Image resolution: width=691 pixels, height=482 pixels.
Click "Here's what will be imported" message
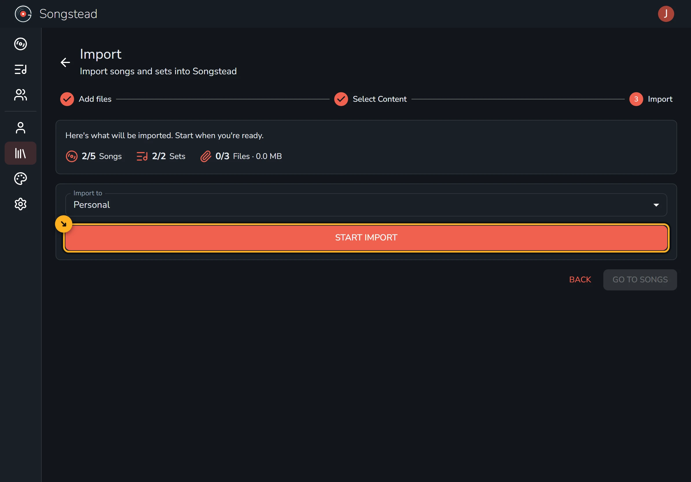[164, 136]
